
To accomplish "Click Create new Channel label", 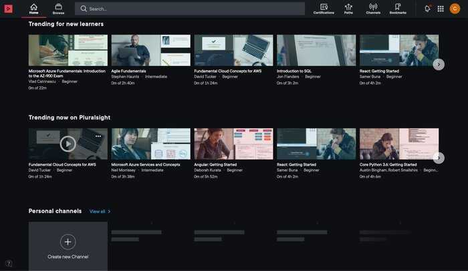I will [68, 257].
